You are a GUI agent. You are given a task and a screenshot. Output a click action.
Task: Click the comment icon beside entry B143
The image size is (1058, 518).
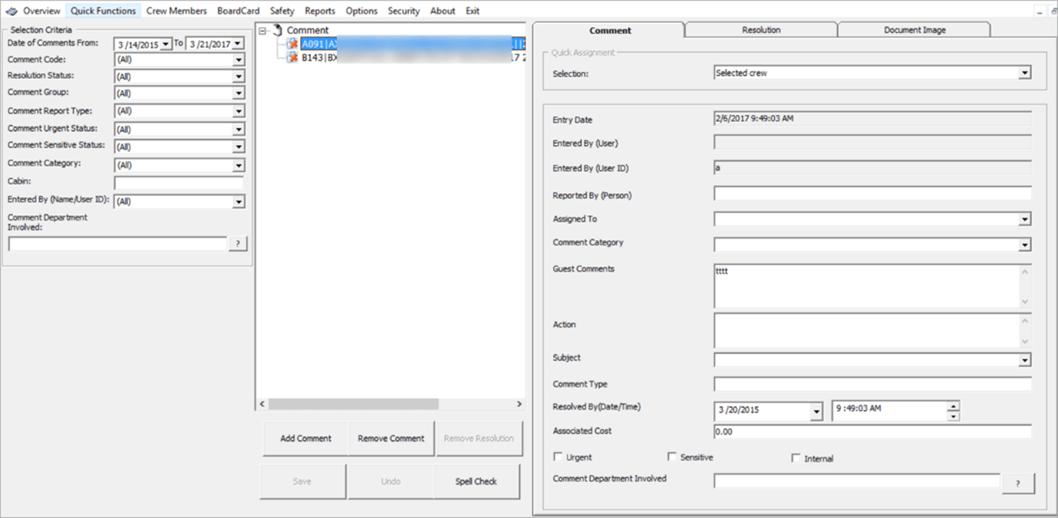click(292, 55)
